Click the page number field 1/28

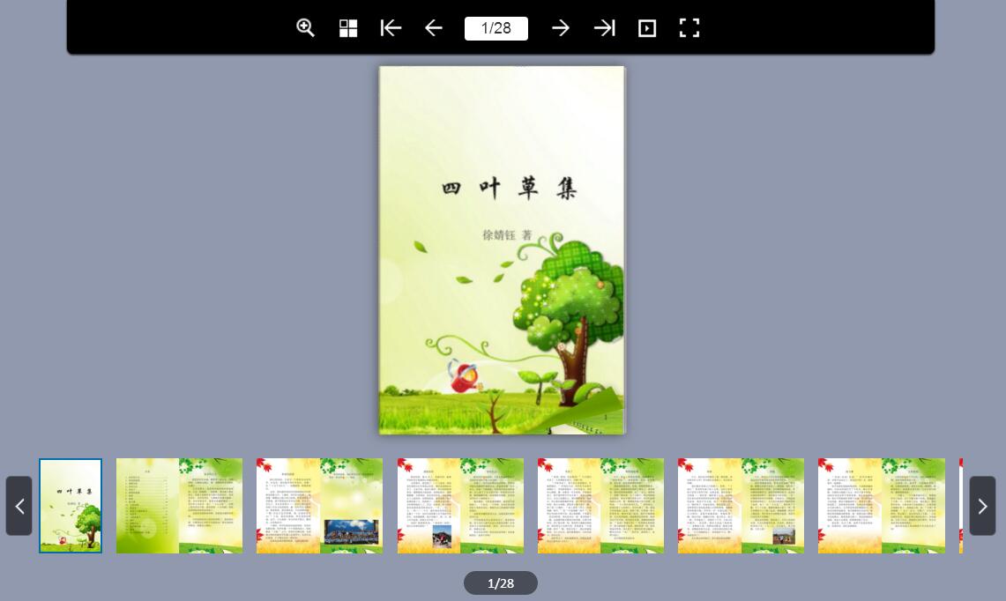pyautogui.click(x=496, y=28)
